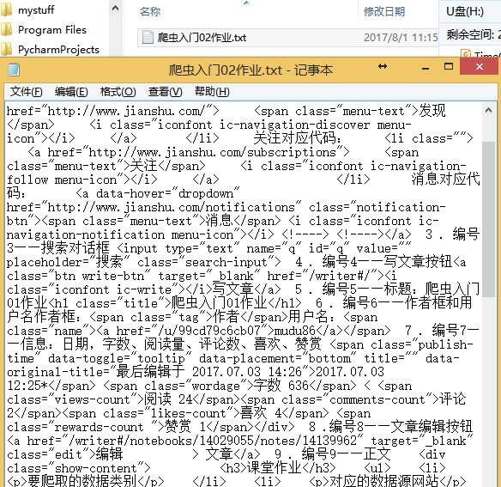The width and height of the screenshot is (501, 487).
Task: Open the 查看(V) menu
Action: (x=166, y=92)
